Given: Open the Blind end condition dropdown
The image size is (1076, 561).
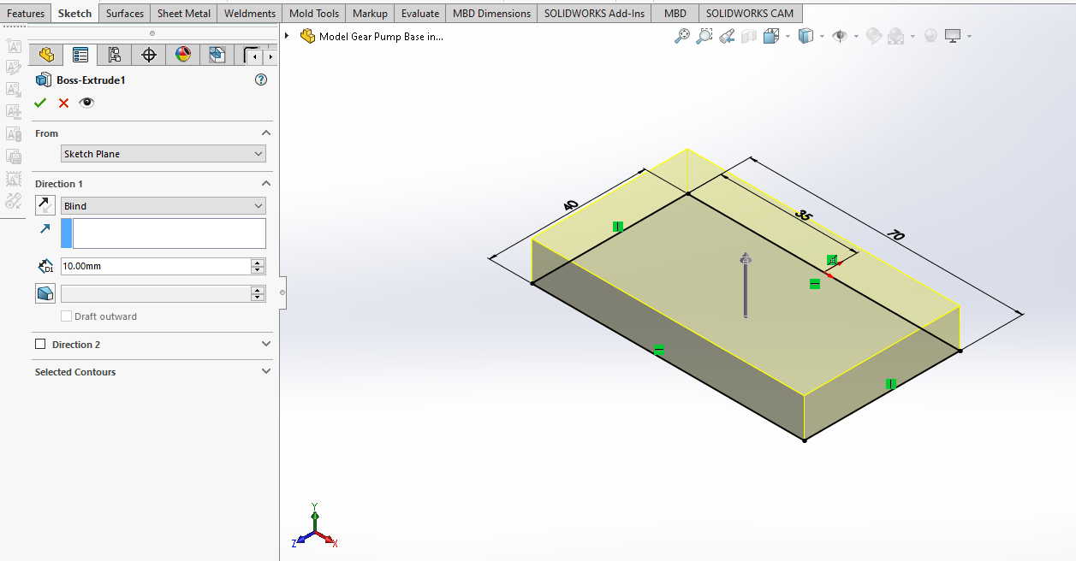Looking at the screenshot, I should [x=163, y=206].
